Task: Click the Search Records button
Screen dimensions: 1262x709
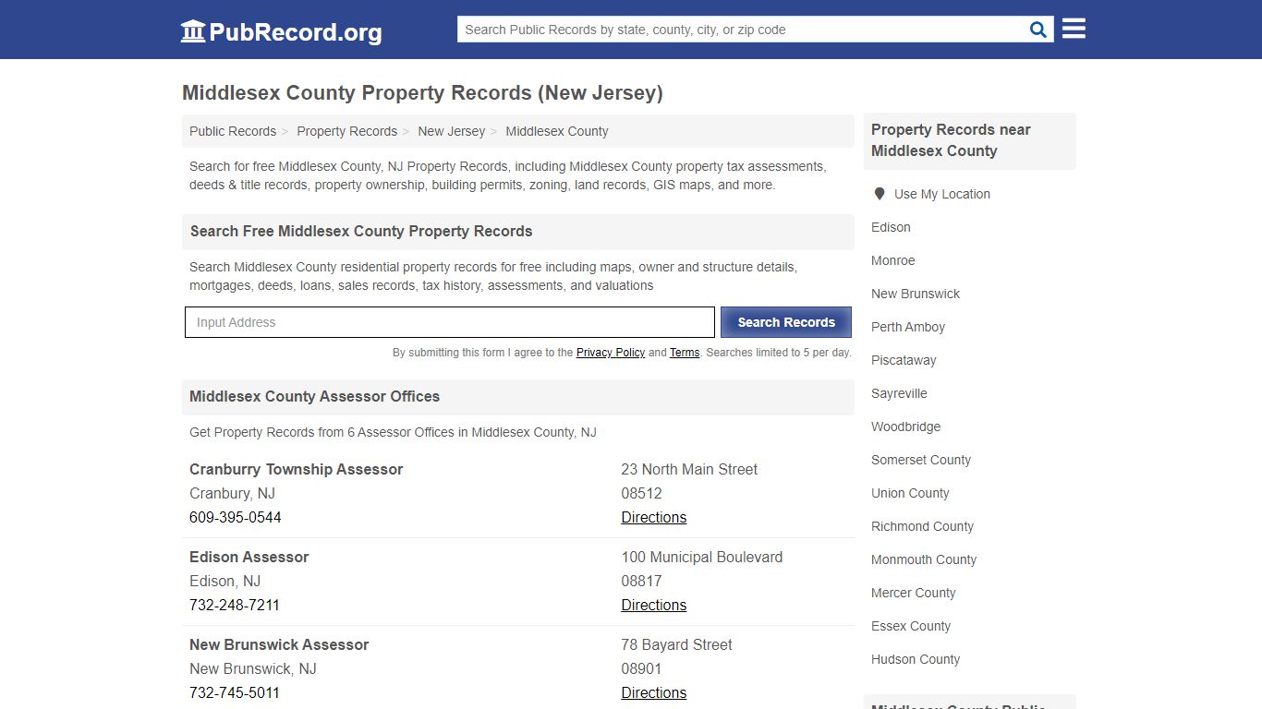Action: (786, 322)
